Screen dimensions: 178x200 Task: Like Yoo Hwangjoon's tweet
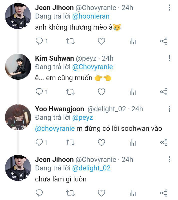(101, 143)
